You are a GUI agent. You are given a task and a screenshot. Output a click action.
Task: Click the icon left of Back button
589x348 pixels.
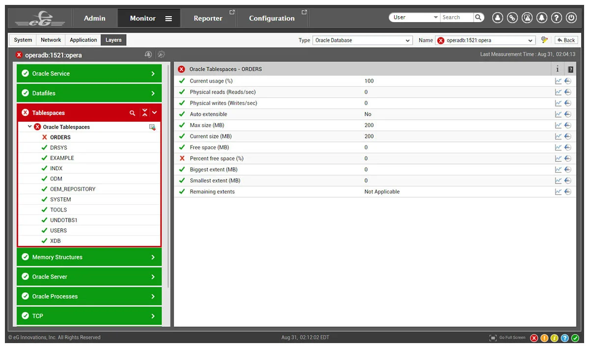(544, 40)
